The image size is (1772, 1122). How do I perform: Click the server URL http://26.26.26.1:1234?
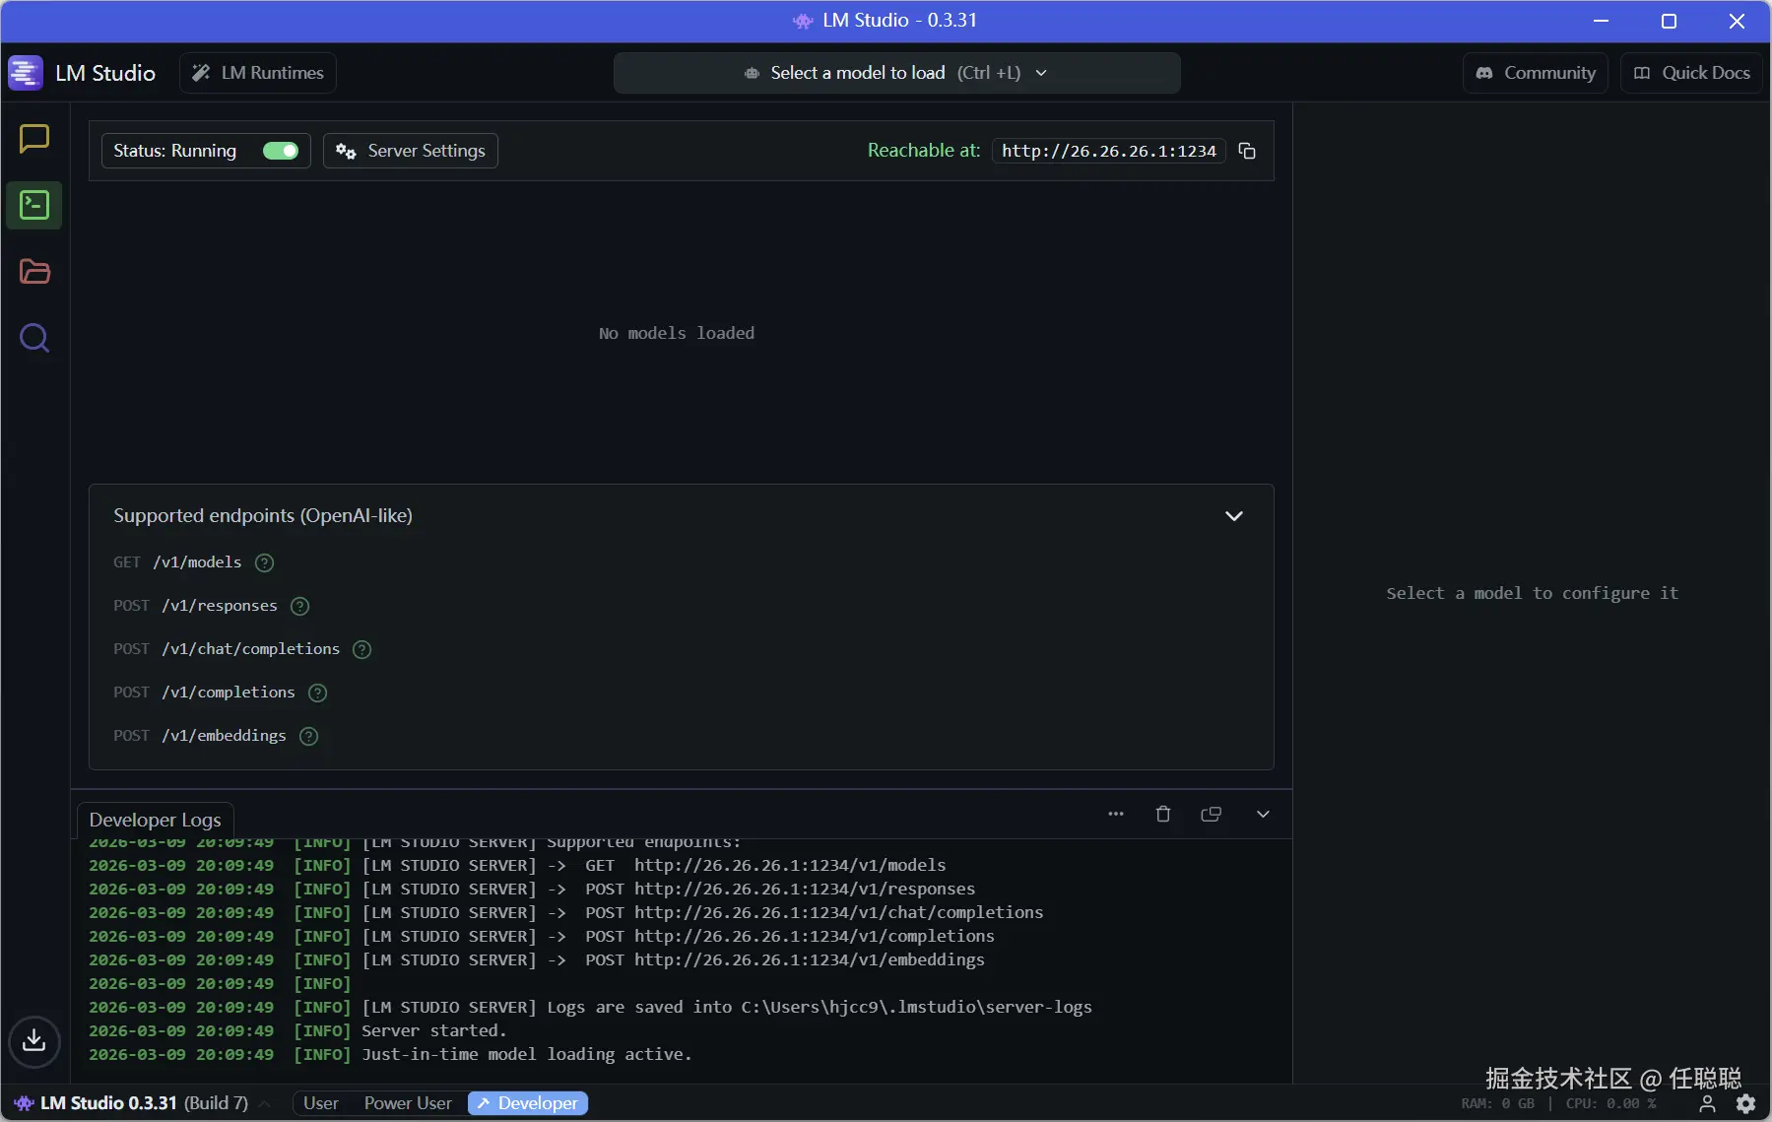tap(1109, 151)
